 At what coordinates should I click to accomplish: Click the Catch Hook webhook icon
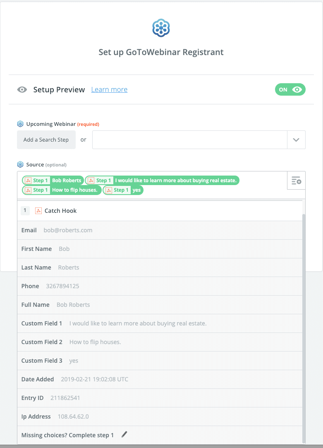coord(38,211)
